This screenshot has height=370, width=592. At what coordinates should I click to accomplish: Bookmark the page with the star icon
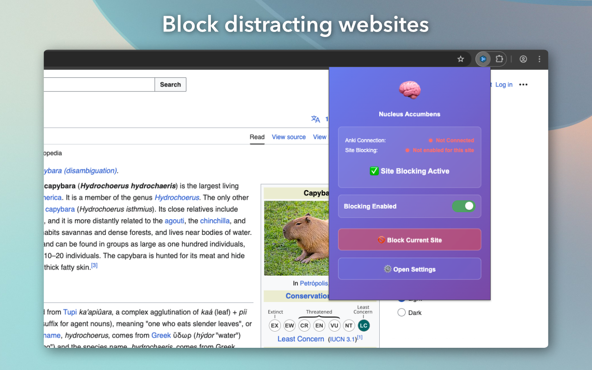pyautogui.click(x=460, y=59)
